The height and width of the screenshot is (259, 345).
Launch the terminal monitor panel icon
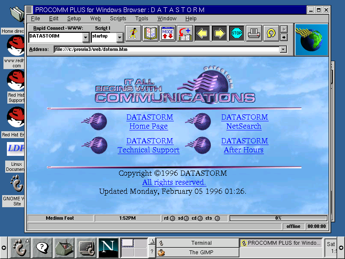tap(86, 248)
